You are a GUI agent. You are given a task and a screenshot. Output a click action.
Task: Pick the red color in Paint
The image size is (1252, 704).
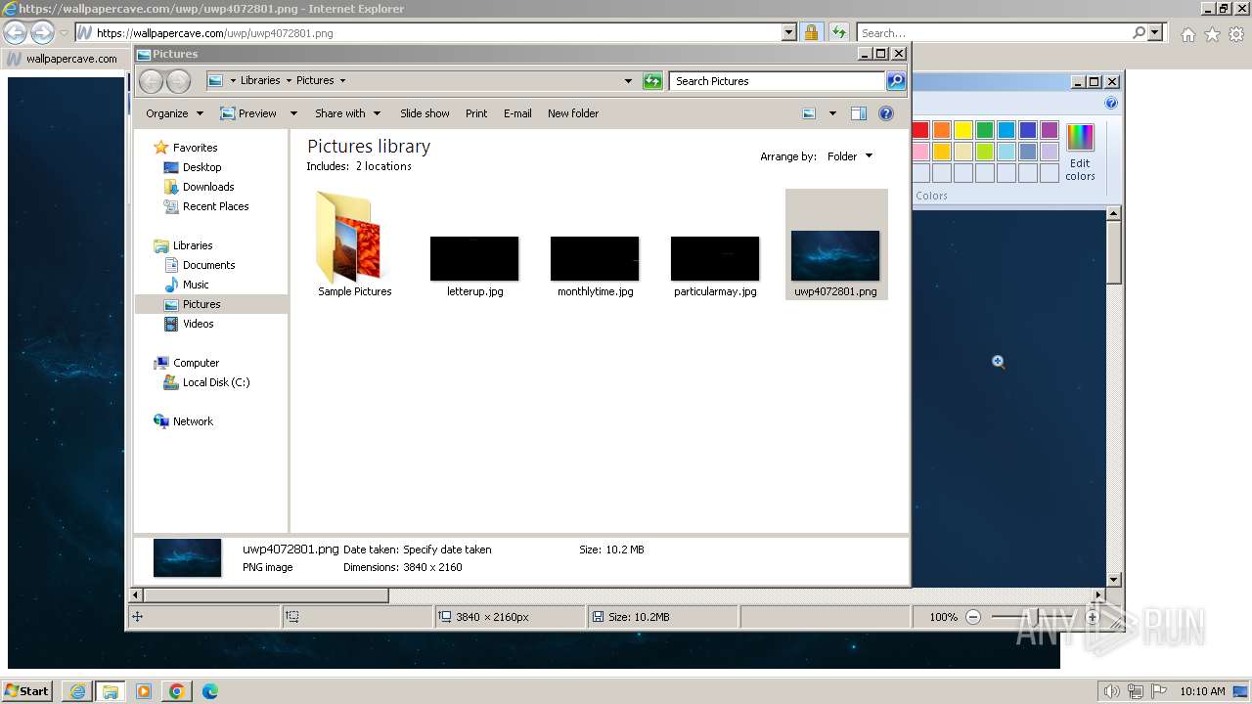[920, 130]
